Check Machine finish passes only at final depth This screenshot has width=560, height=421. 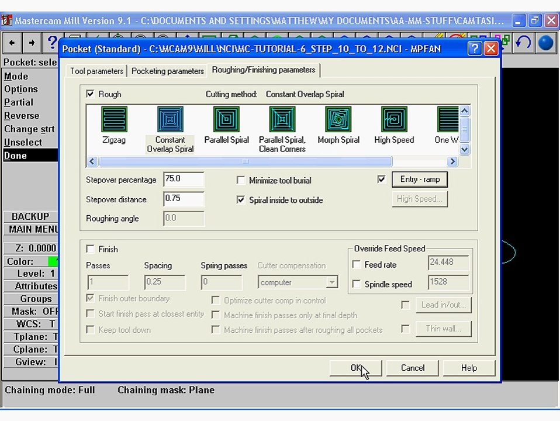tap(215, 315)
